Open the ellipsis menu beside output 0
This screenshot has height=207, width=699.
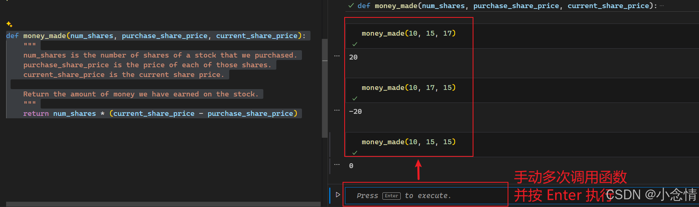337,164
